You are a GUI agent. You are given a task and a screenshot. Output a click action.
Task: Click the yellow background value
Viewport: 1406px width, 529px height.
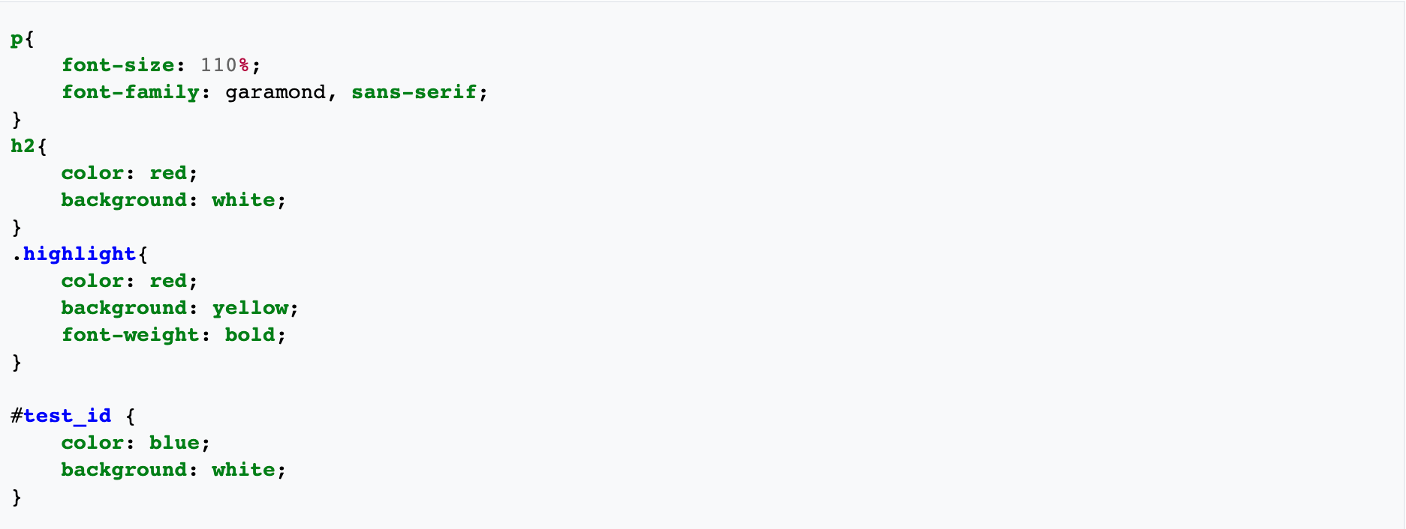click(250, 308)
